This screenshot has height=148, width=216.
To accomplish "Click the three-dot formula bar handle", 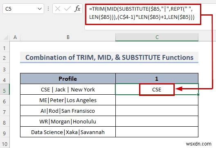I will pos(48,9).
